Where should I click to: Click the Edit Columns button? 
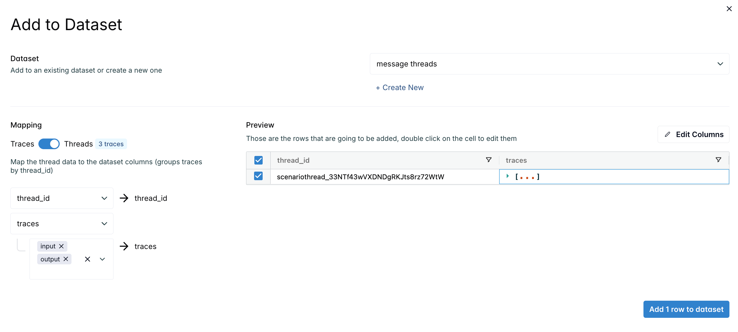[x=693, y=134]
